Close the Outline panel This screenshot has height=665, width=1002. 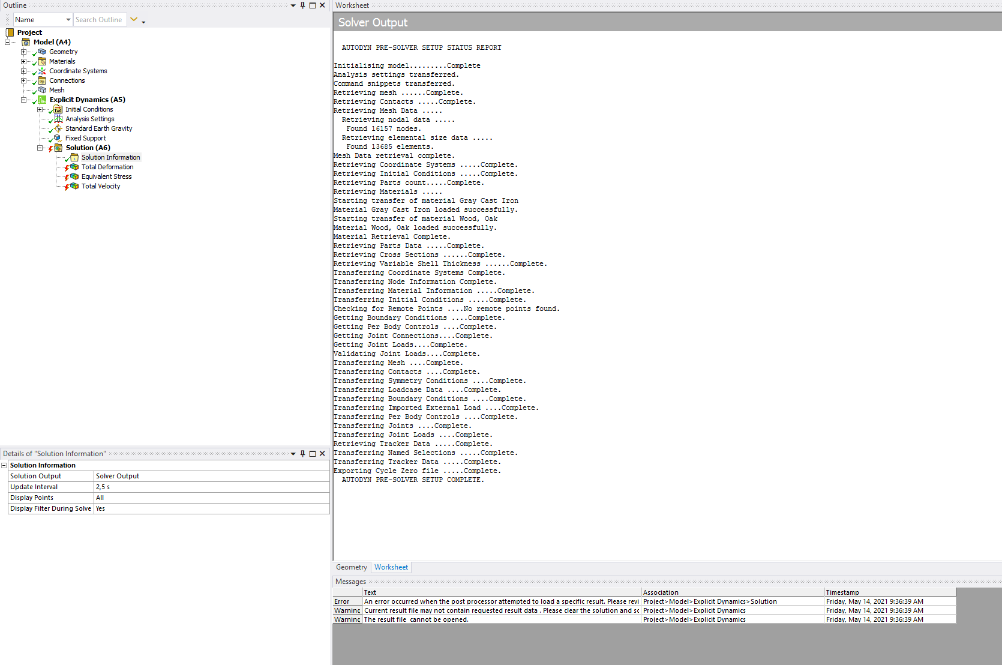322,5
